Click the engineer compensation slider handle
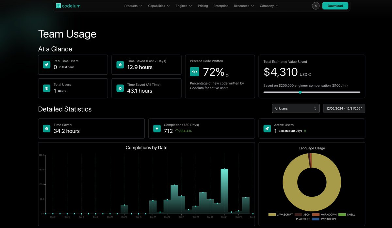This screenshot has width=392, height=228. coord(300,92)
